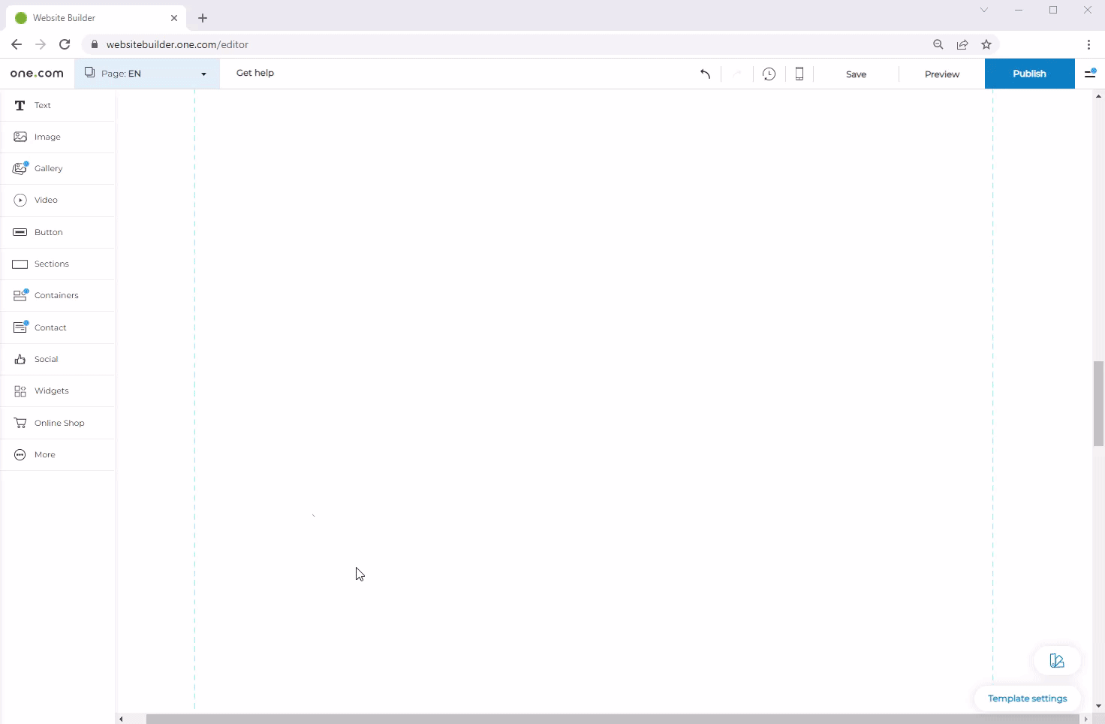Open the Containers panel
This screenshot has height=724, width=1105.
click(56, 295)
